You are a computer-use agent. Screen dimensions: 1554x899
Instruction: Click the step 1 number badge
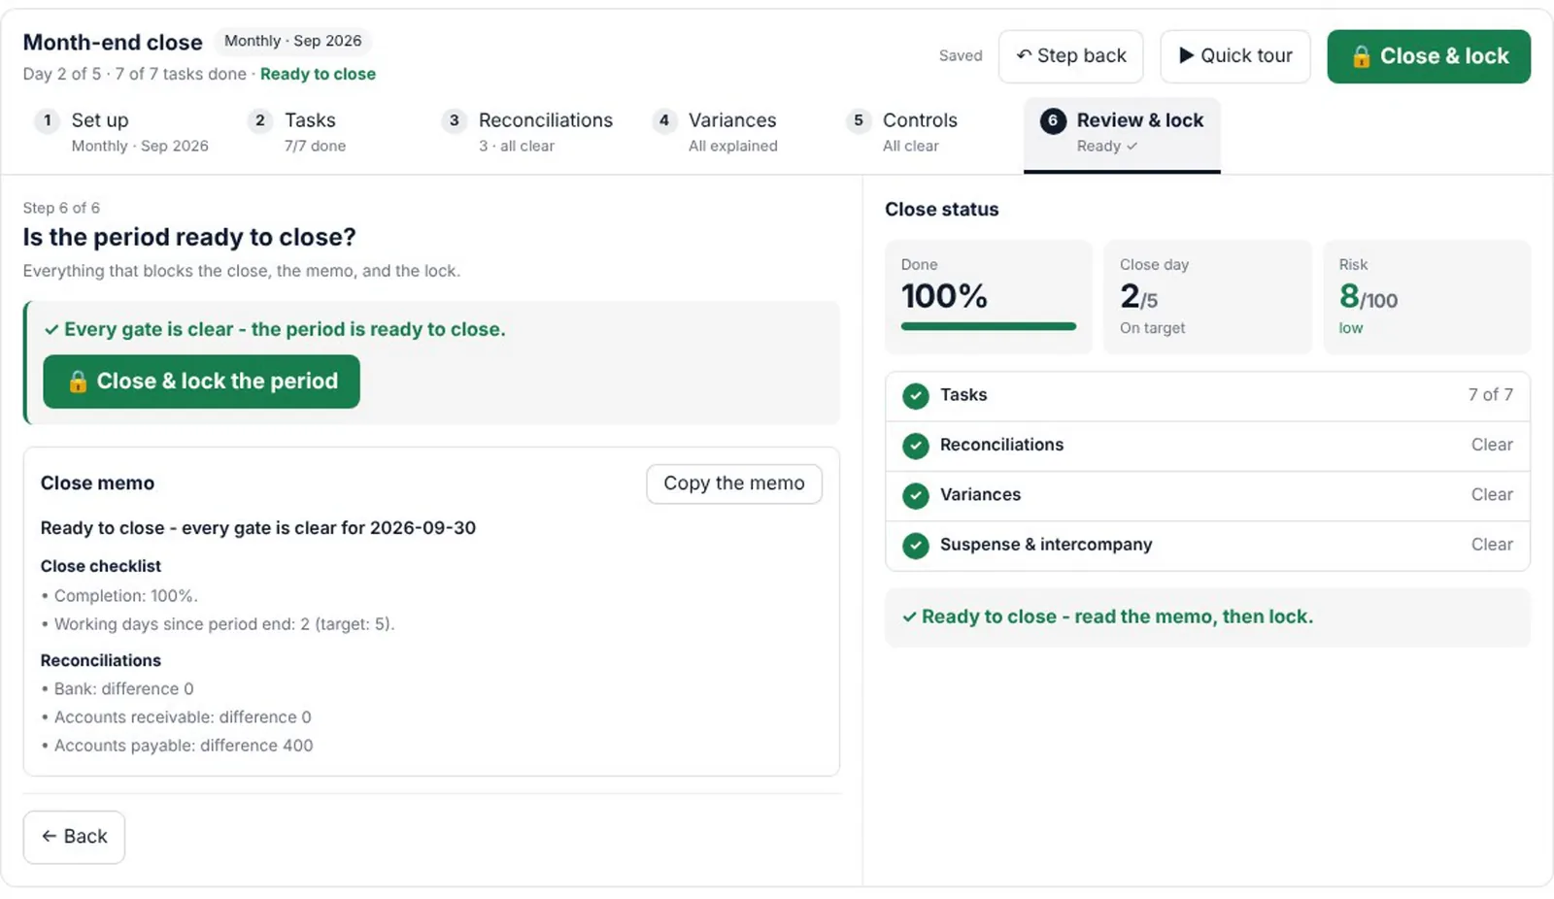pos(47,120)
